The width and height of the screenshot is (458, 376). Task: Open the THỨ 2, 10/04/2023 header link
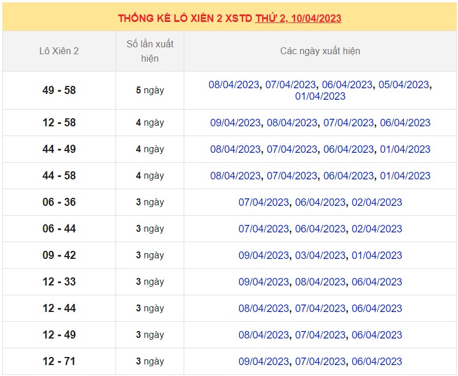298,18
